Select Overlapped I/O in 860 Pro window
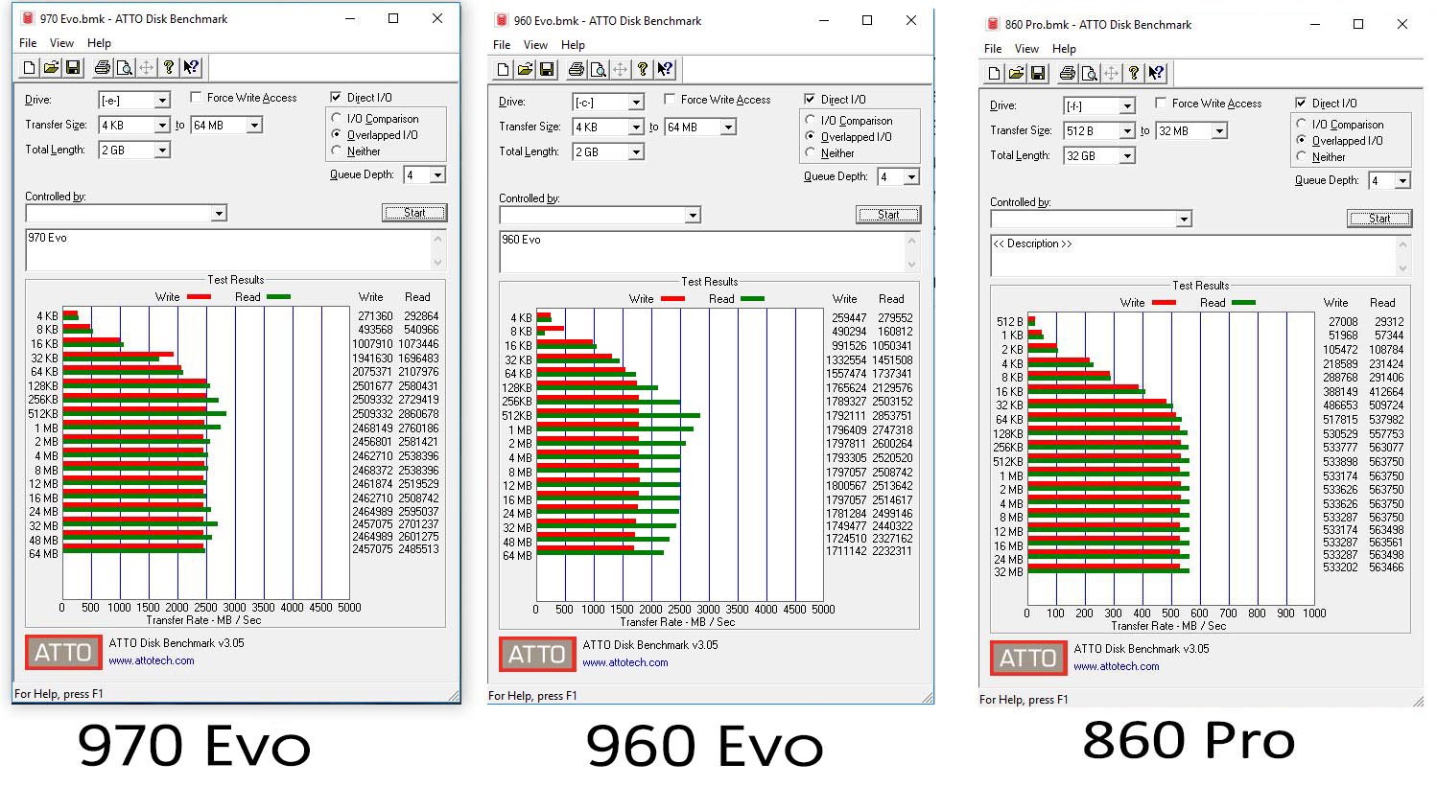The height and width of the screenshot is (787, 1437). pos(1302,141)
